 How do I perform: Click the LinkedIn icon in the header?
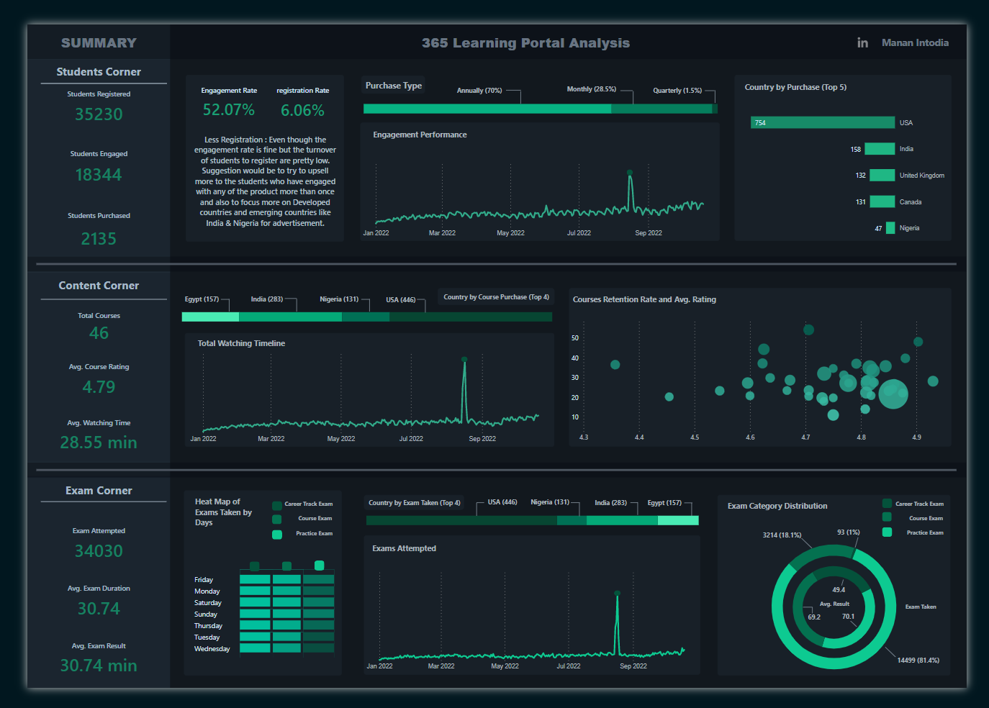862,43
